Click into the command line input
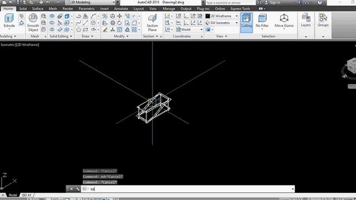356x200 pixels. (188, 189)
